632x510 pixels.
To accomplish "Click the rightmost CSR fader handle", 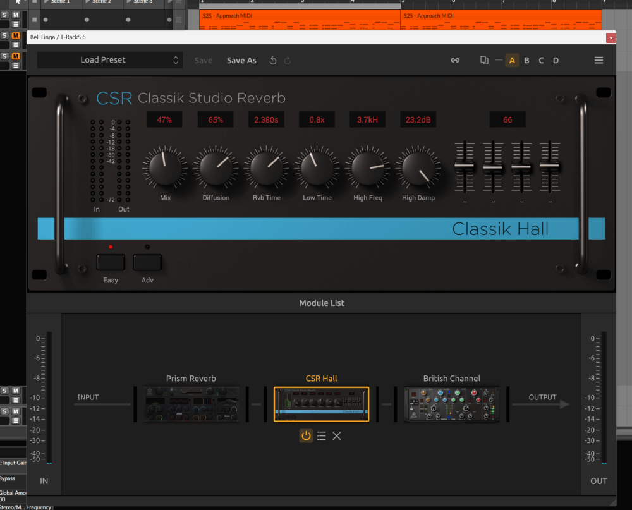I will pos(550,166).
